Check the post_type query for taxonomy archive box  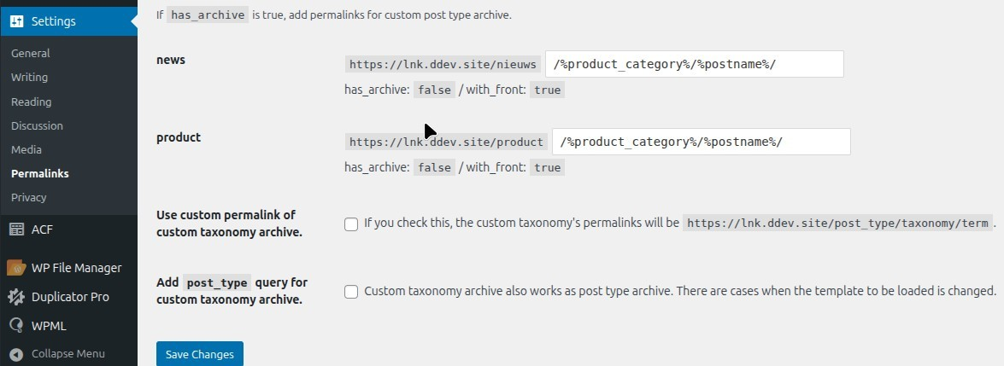pyautogui.click(x=351, y=292)
